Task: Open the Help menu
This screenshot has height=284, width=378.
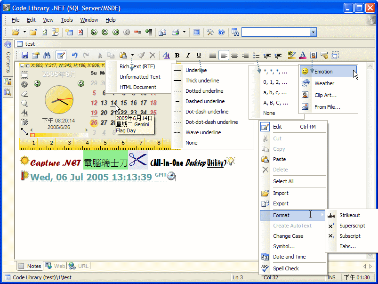Action: tap(111, 20)
